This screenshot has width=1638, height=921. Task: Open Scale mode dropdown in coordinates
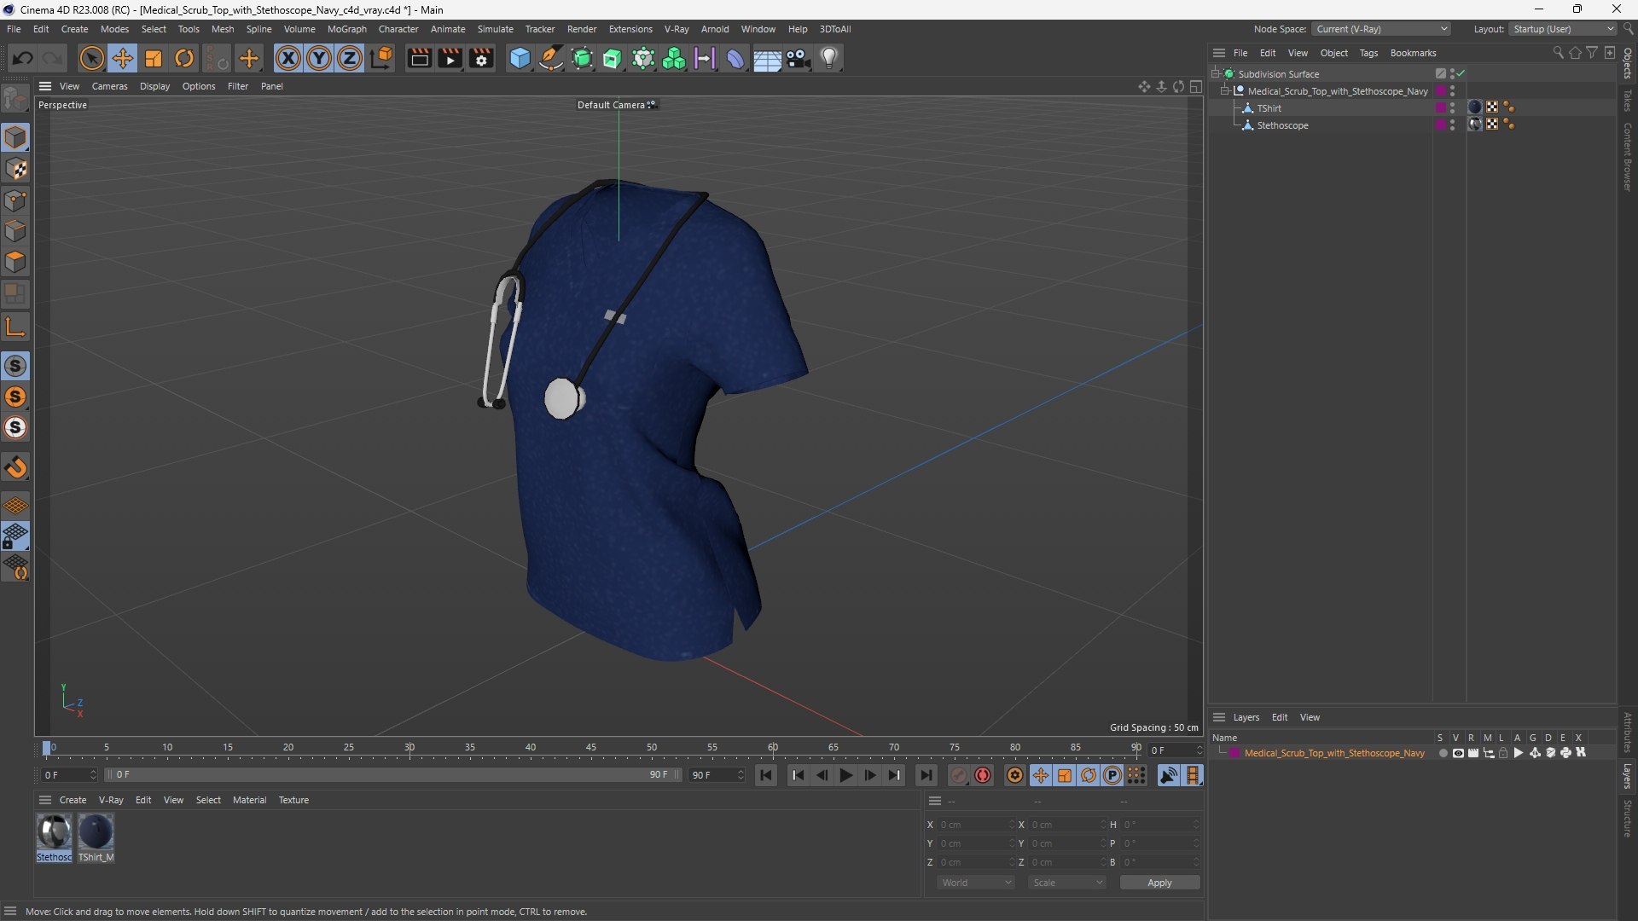click(1066, 883)
